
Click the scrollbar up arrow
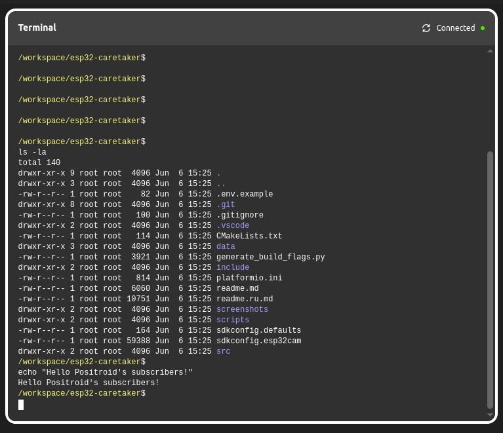click(x=490, y=51)
